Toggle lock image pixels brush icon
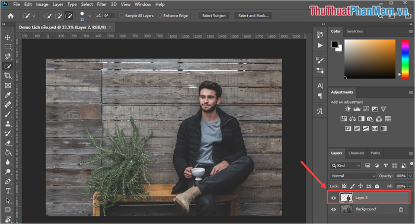The height and width of the screenshot is (224, 415). pyautogui.click(x=352, y=186)
